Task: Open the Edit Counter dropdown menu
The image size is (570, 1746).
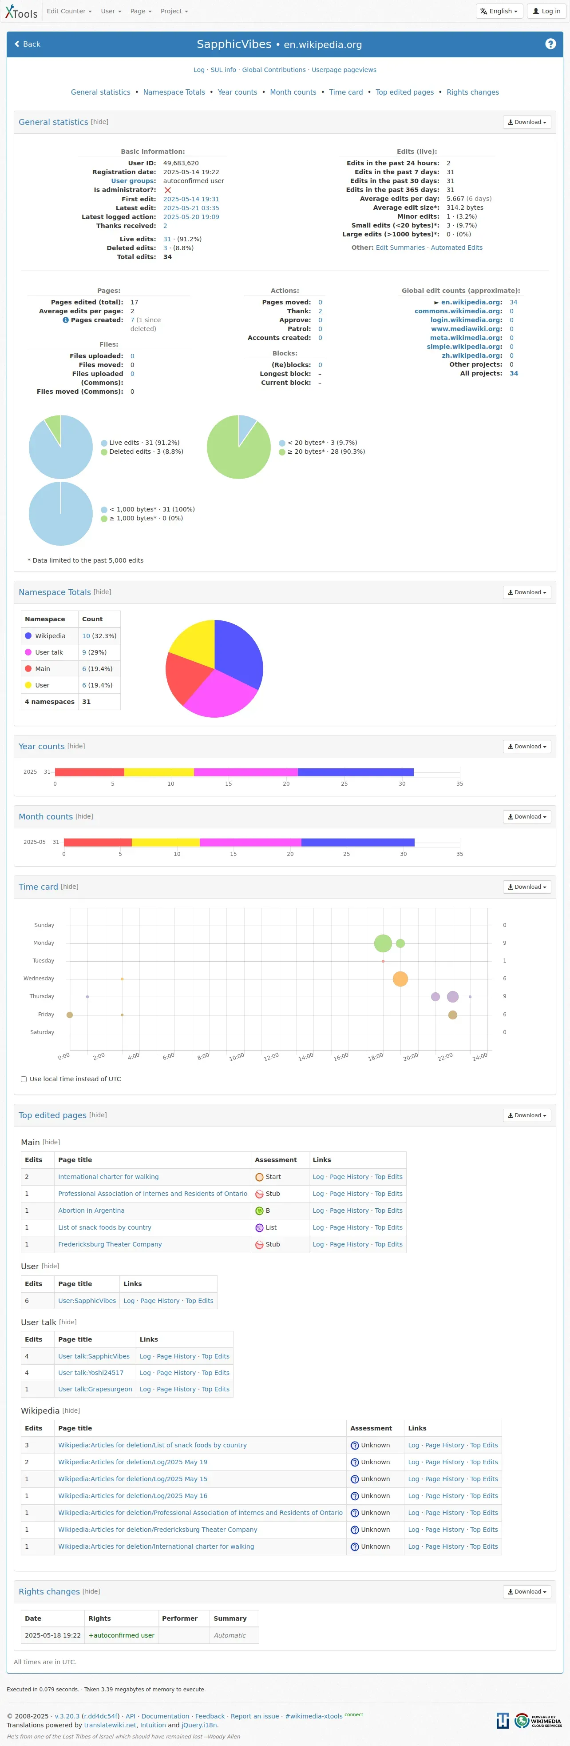Action: pos(69,11)
